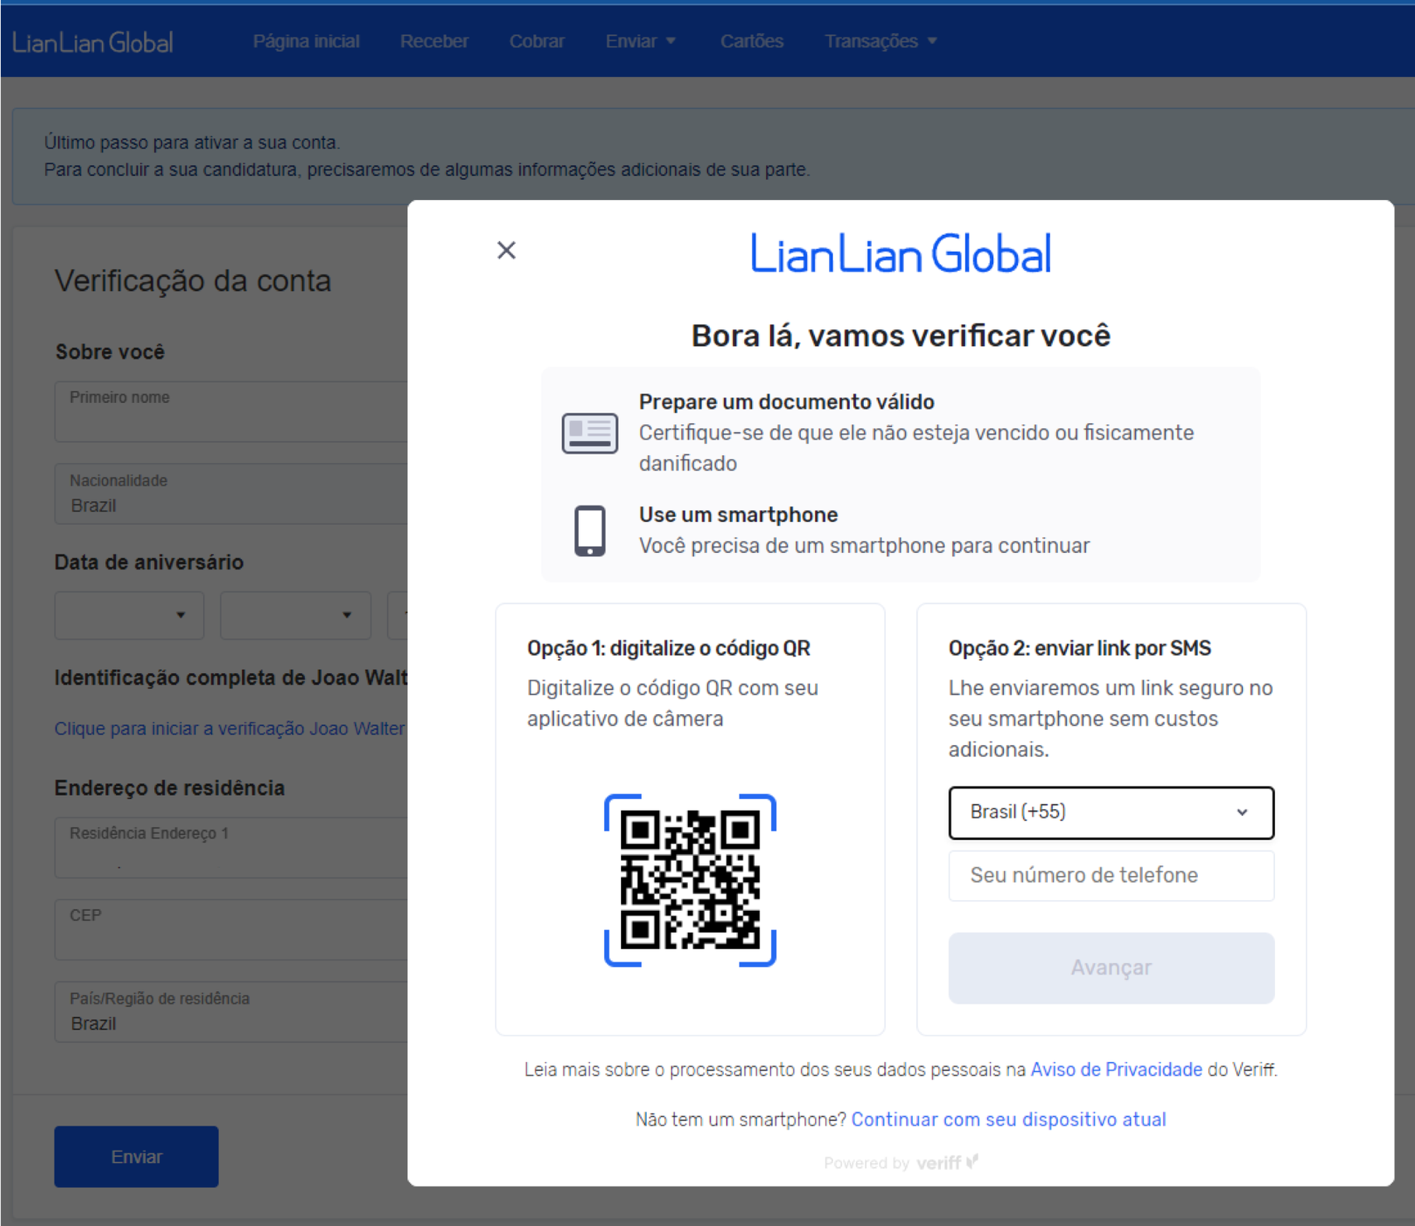This screenshot has height=1226, width=1415.
Task: Click 'Prepare um documento válido' text
Action: point(786,402)
